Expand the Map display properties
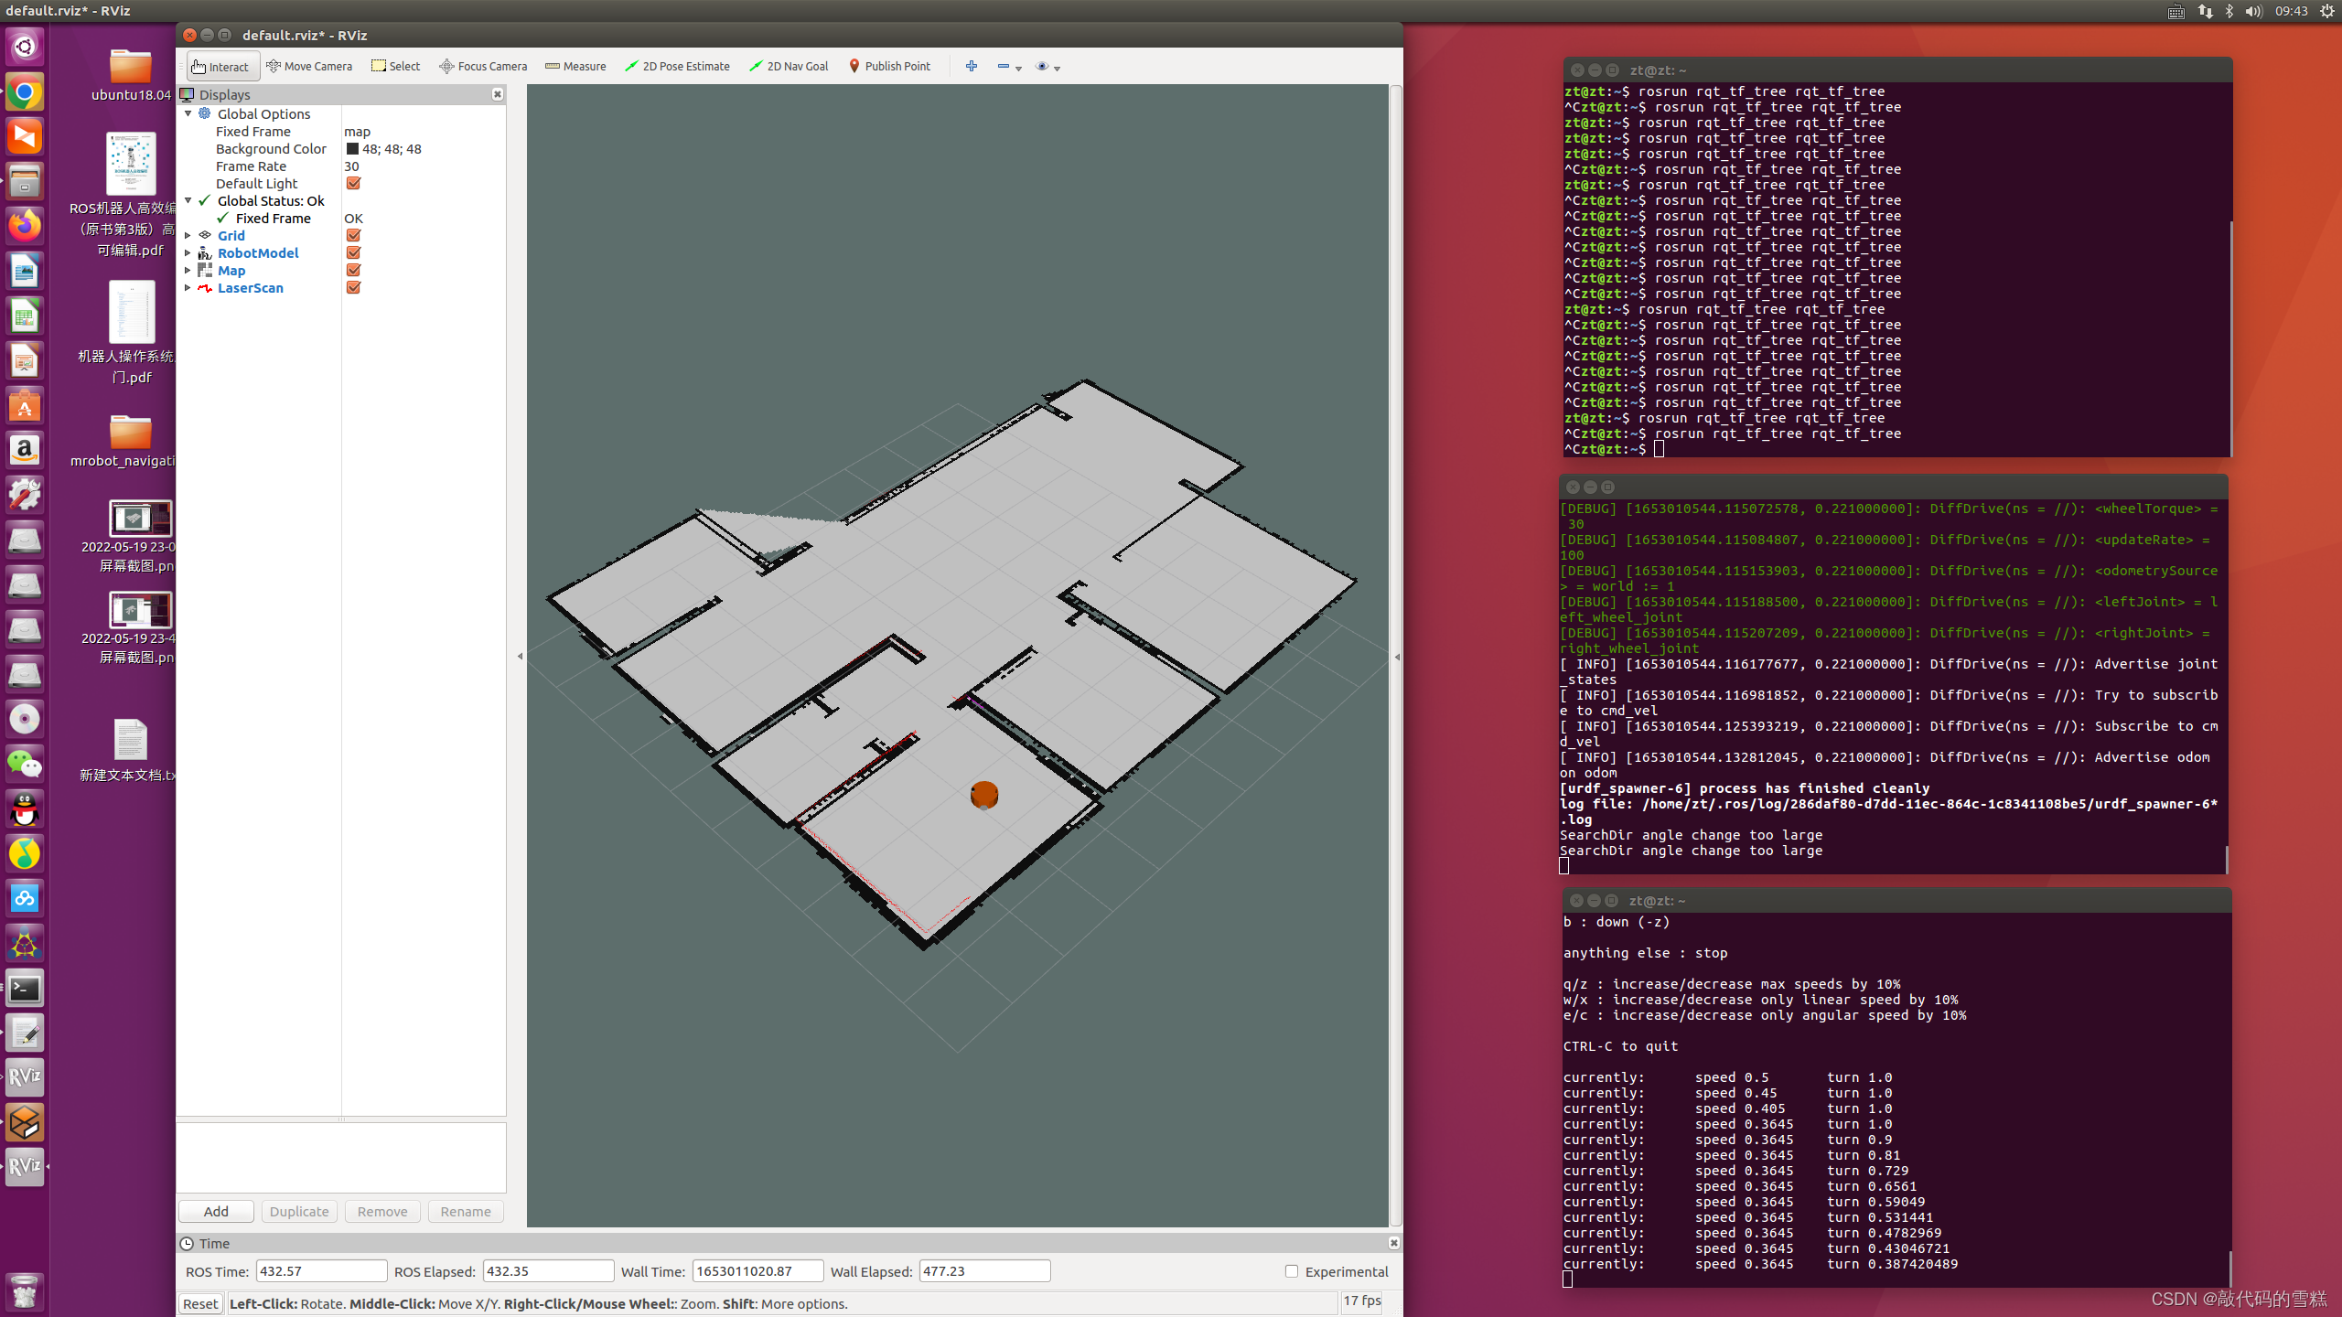 pos(188,270)
